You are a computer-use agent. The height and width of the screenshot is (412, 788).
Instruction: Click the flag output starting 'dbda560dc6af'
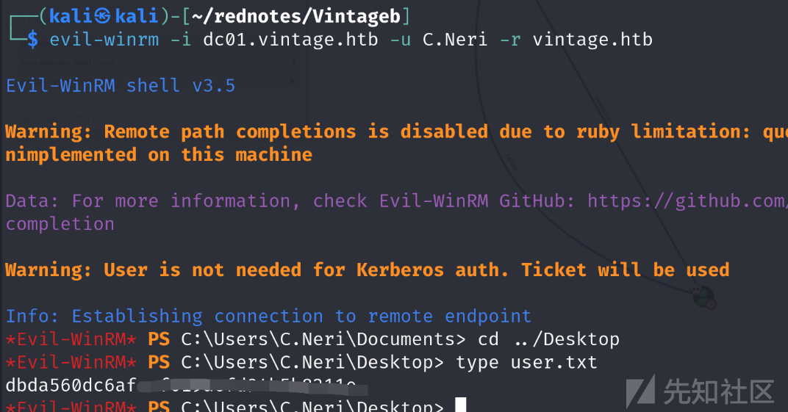(x=186, y=386)
